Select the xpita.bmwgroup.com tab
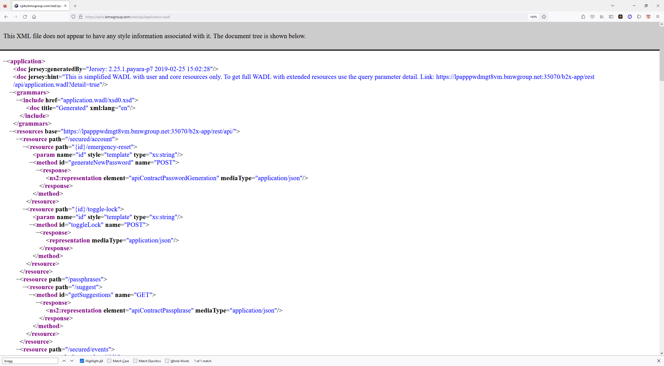 click(x=39, y=6)
